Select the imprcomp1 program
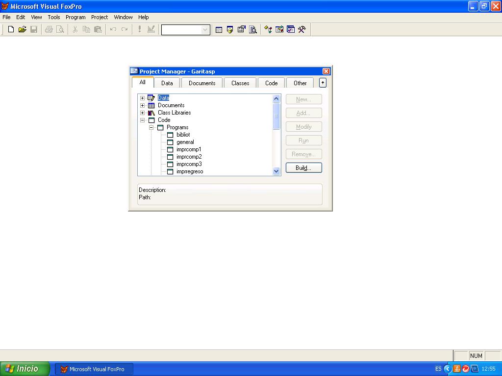The image size is (502, 376). click(x=189, y=149)
